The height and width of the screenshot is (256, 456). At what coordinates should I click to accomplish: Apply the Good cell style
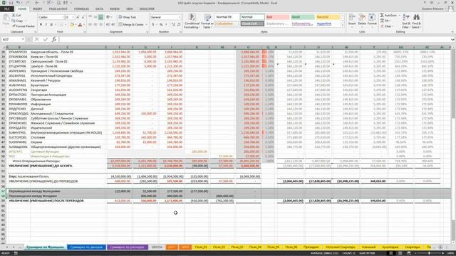pos(302,17)
